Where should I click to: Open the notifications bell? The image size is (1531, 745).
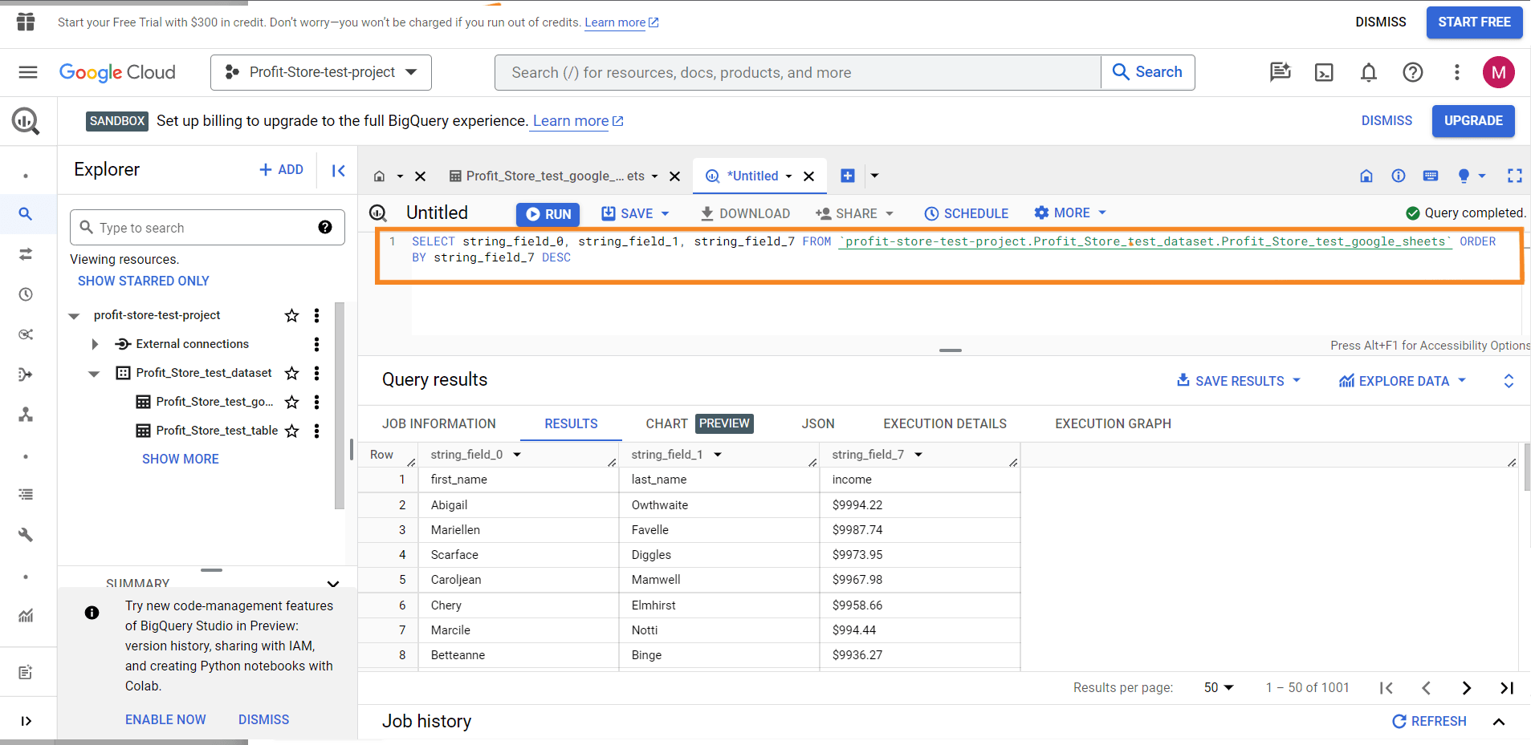1369,72
